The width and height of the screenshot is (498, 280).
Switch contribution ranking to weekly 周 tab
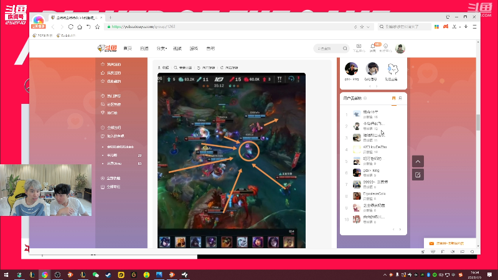coord(394,98)
